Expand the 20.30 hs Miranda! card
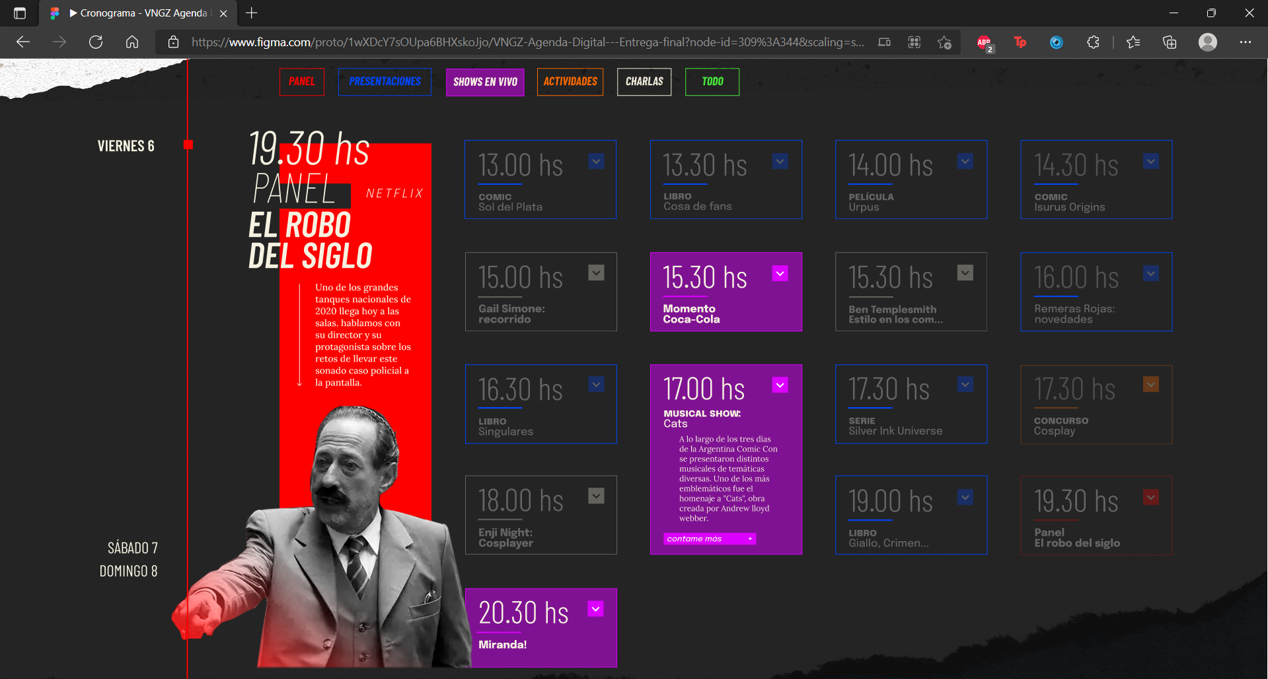The height and width of the screenshot is (679, 1268). (596, 608)
